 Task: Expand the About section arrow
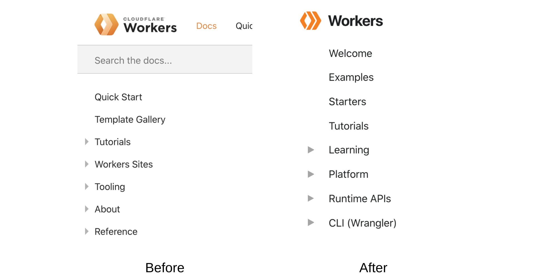point(87,209)
